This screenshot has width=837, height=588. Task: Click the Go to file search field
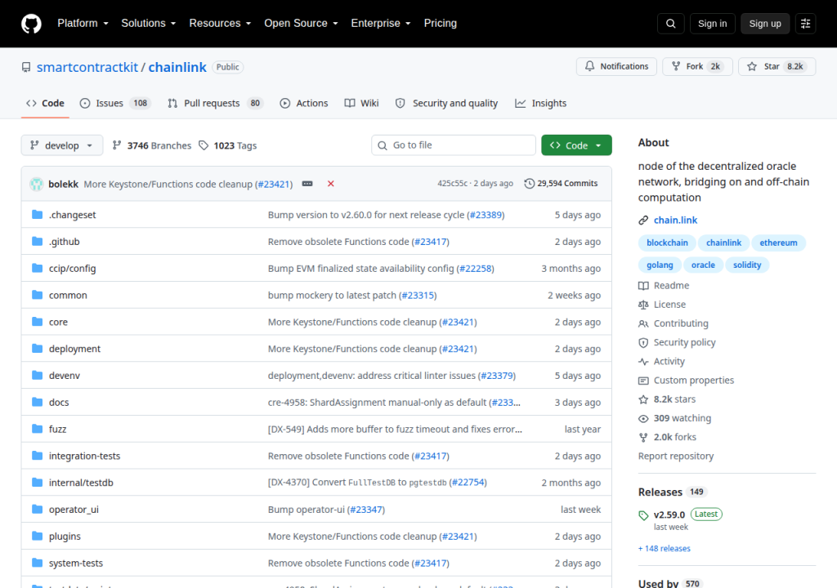453,145
